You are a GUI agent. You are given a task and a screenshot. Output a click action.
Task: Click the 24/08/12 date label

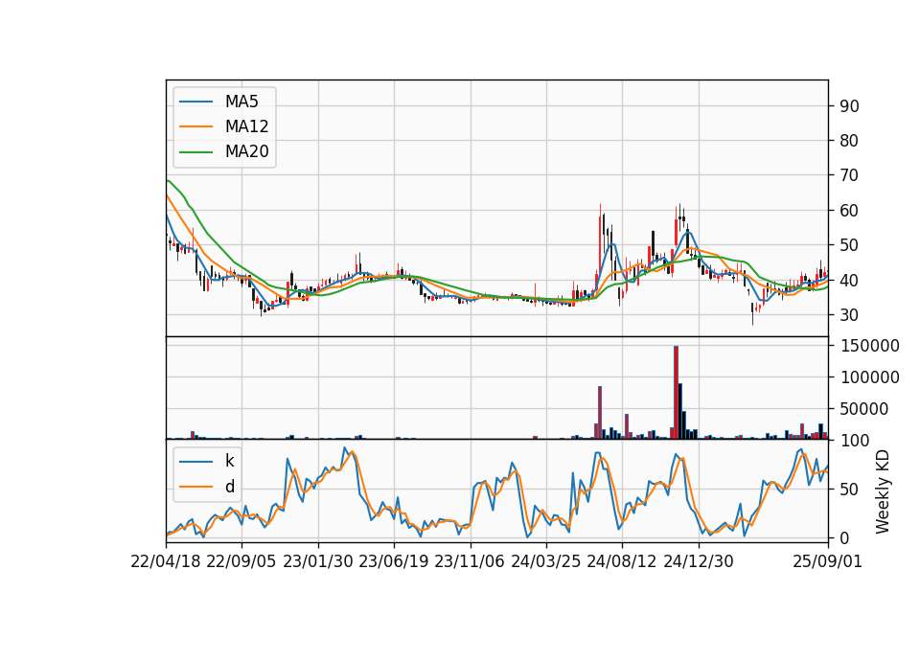coord(622,562)
